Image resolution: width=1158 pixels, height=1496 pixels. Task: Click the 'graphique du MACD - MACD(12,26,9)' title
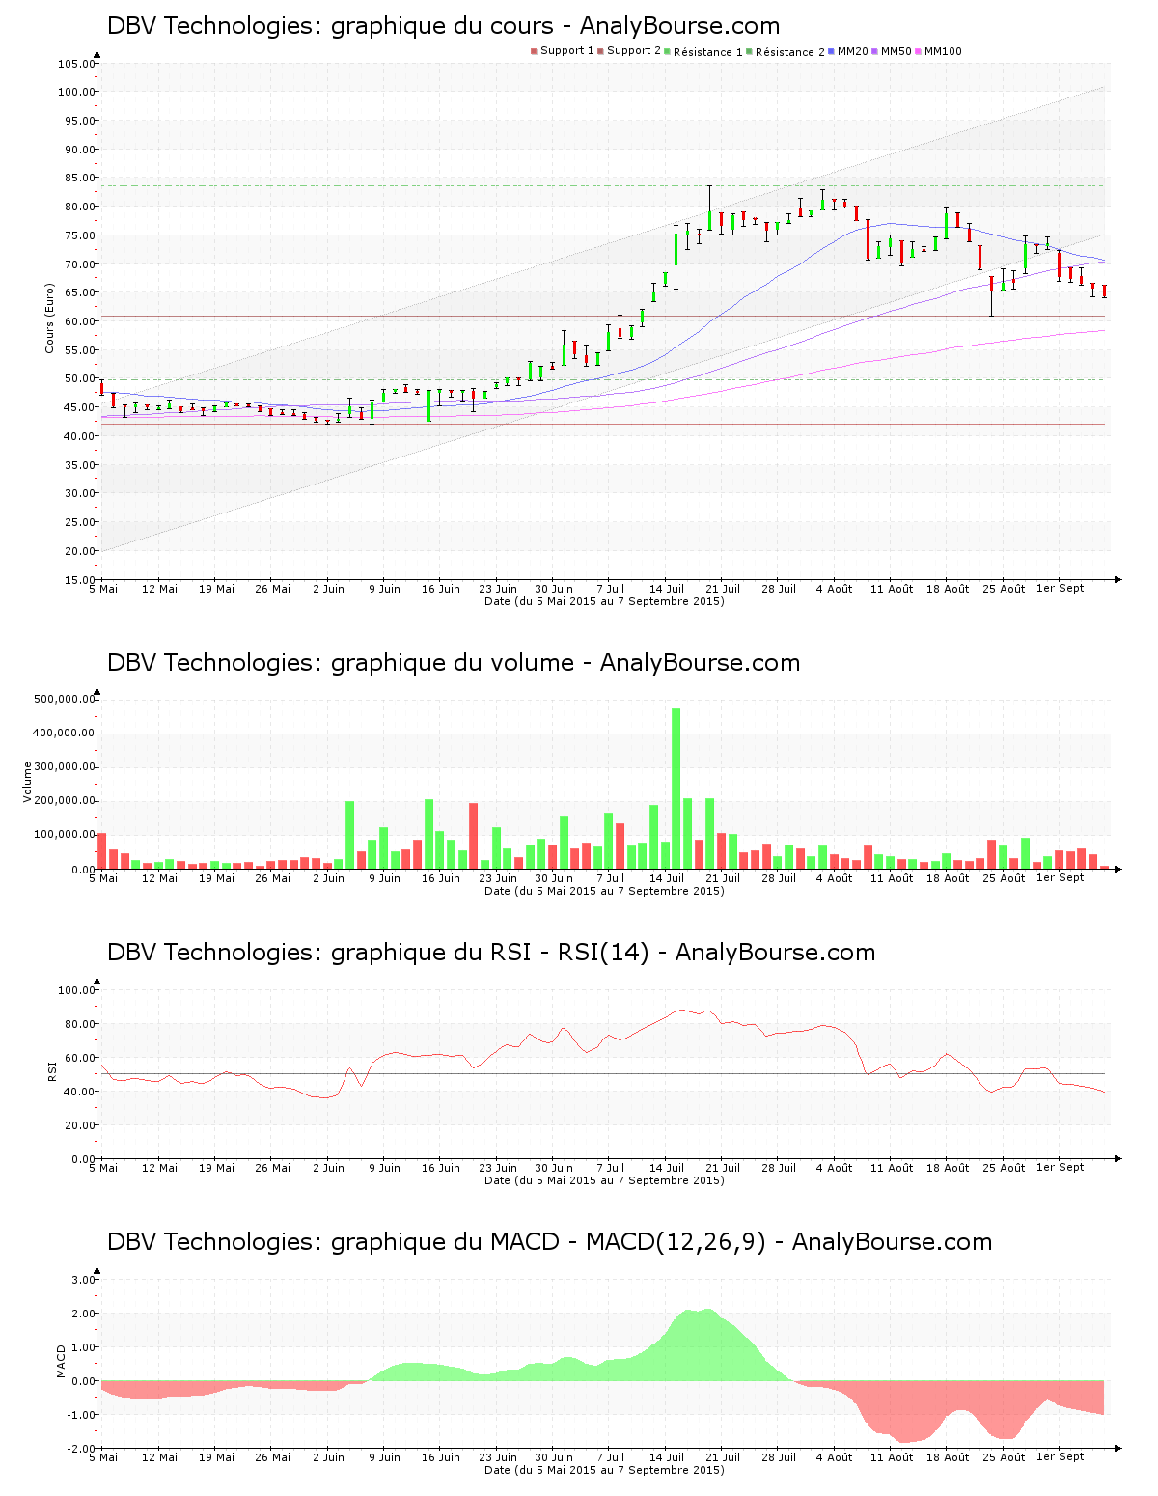click(548, 1242)
